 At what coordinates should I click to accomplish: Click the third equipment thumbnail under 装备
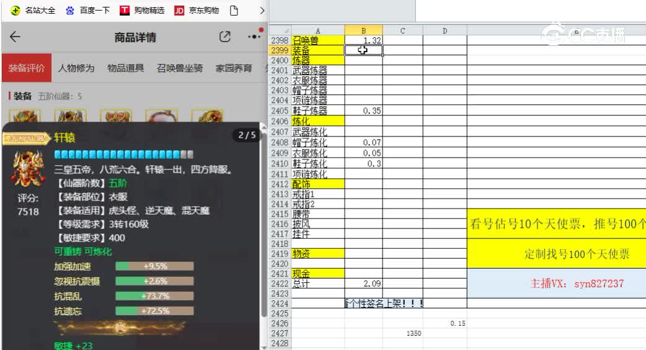click(116, 115)
